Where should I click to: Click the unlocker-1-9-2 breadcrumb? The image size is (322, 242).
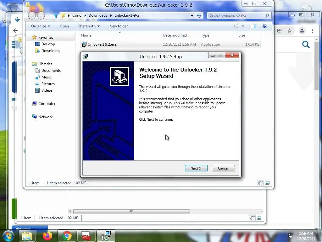click(x=127, y=15)
